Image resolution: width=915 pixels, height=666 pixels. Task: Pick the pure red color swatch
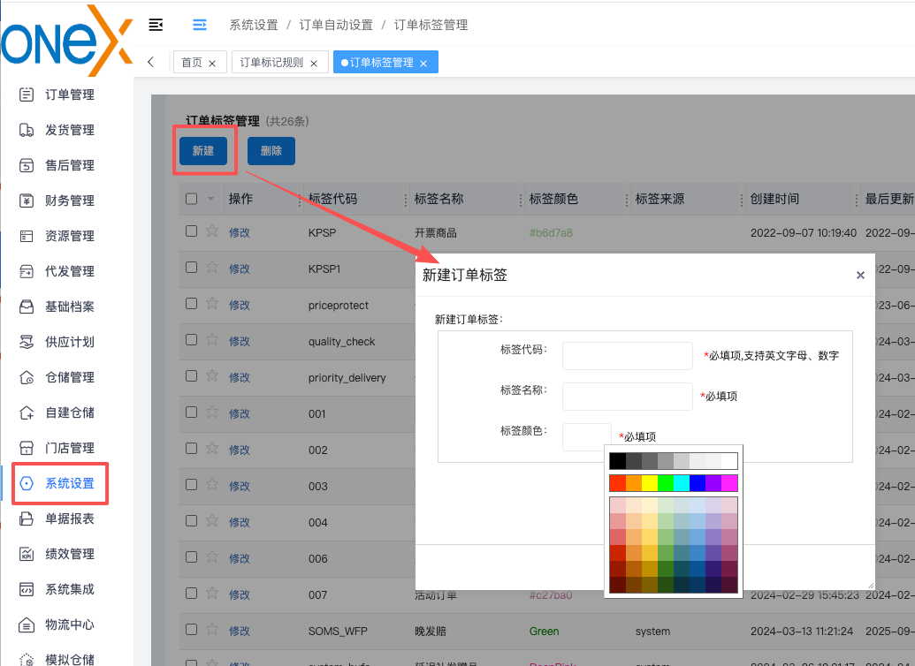pyautogui.click(x=617, y=483)
